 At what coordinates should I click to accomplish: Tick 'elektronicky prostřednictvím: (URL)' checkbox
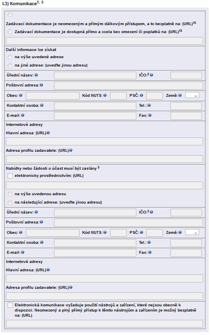pos(10,176)
